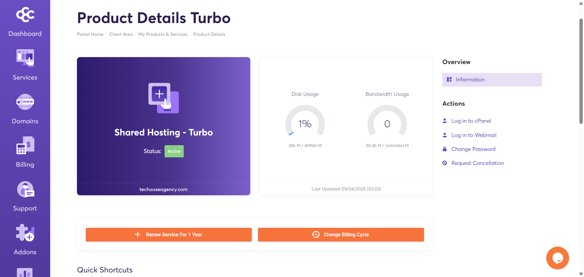
Task: Click the plus icon on Renew Service button
Action: coord(138,234)
